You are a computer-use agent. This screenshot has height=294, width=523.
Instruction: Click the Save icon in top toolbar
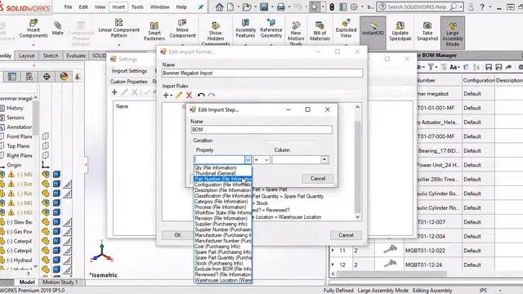(264, 7)
